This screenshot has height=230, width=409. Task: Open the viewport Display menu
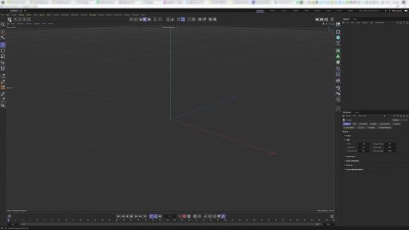28,24
